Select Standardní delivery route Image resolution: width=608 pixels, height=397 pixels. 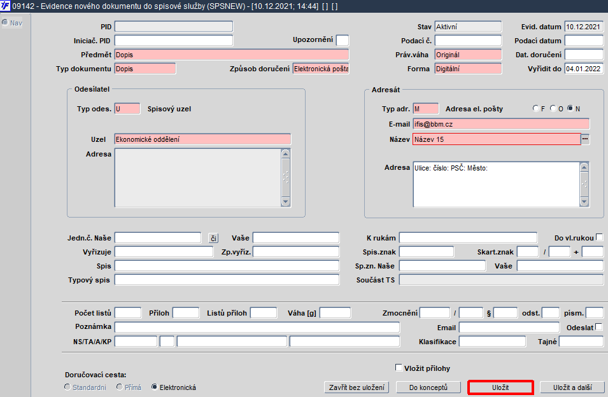67,387
